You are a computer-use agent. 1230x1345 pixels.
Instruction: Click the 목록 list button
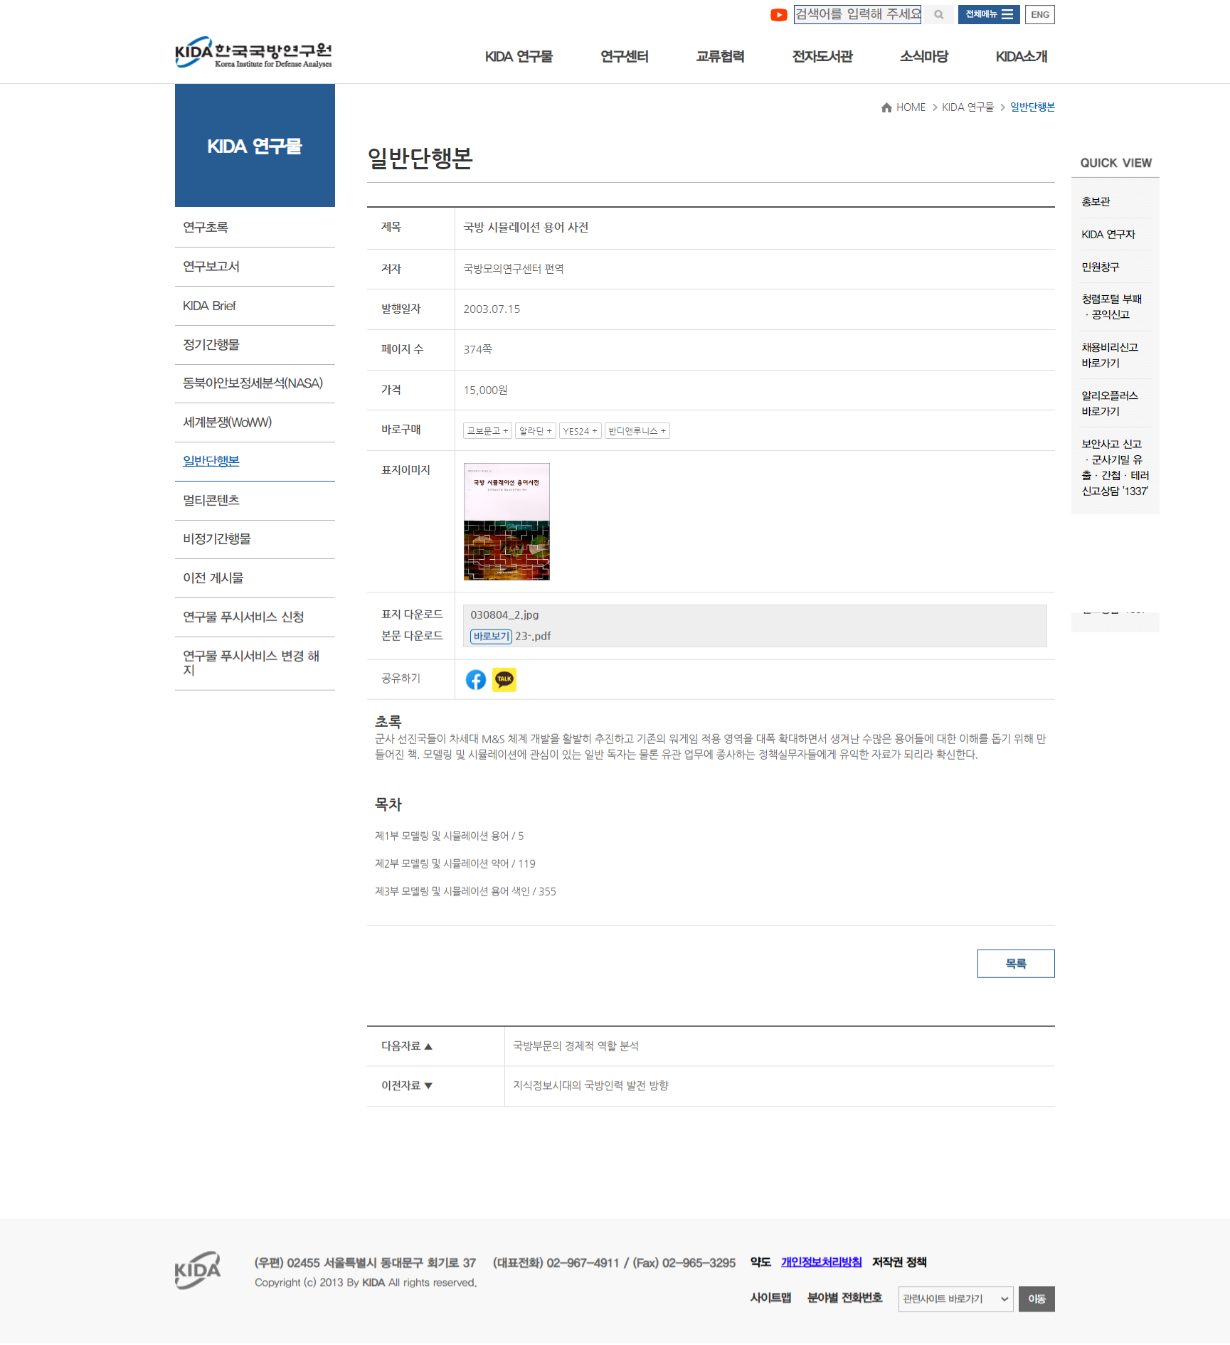click(1015, 964)
